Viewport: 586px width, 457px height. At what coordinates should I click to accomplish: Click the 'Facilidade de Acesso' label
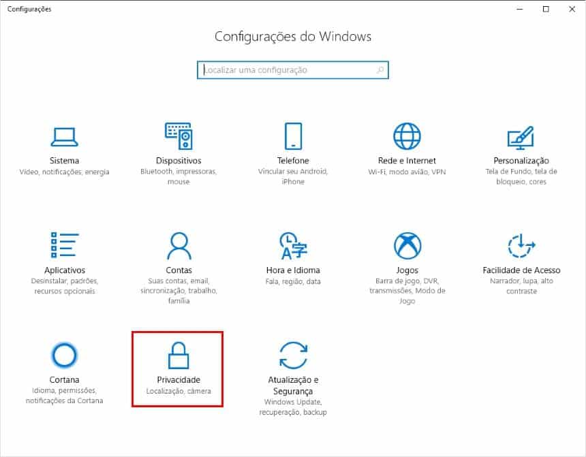[x=521, y=270]
